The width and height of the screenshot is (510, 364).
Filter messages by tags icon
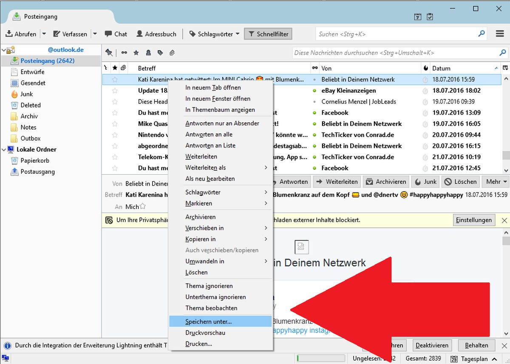click(x=160, y=53)
